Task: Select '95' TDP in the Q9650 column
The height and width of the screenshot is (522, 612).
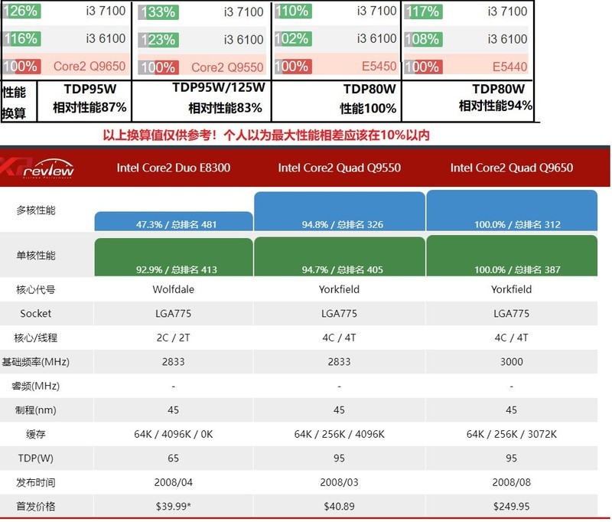Action: point(511,458)
